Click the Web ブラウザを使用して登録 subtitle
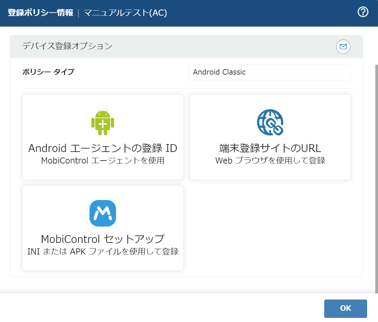 pyautogui.click(x=270, y=160)
